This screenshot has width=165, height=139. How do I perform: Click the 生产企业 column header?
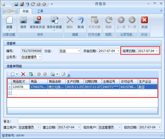(x=147, y=81)
